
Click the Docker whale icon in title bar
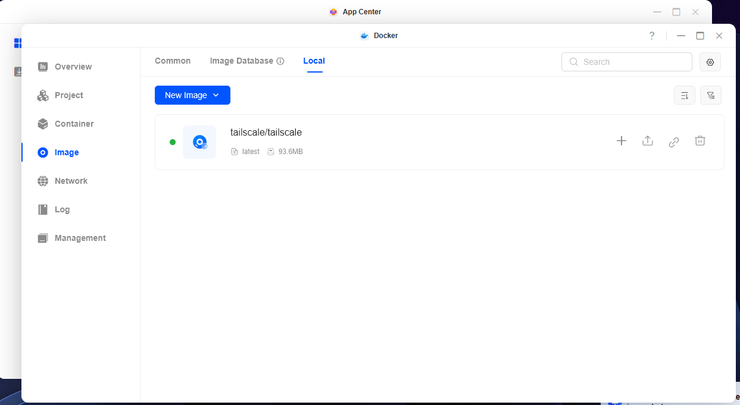(x=364, y=36)
